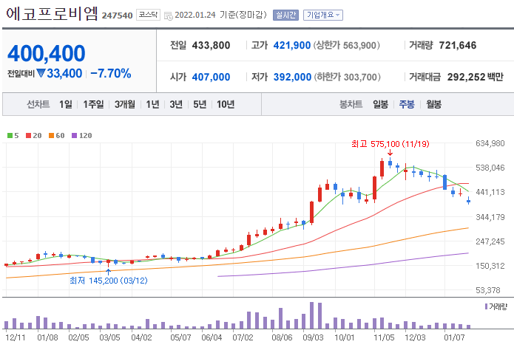This screenshot has width=514, height=350.
Task: Select the 3년 line chart tab
Action: (176, 104)
